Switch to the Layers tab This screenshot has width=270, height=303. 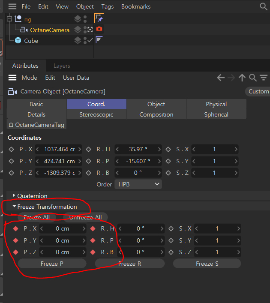[62, 66]
